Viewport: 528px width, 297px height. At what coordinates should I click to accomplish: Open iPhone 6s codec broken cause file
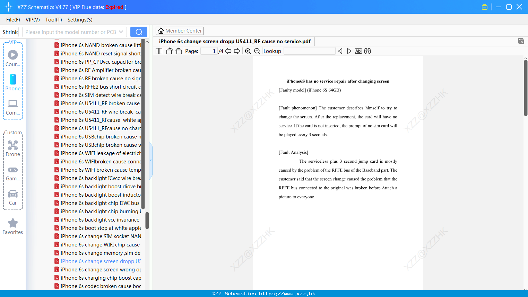click(x=98, y=286)
